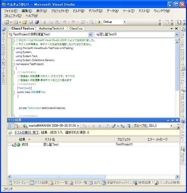Viewport: 187px width, 193px height.
Task: Click the Add New Item toolbar icon
Action: (16, 22)
